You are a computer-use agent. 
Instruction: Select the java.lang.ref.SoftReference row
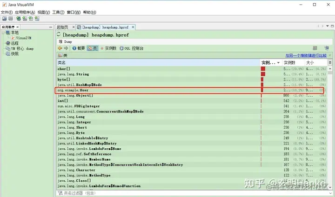tap(192, 154)
